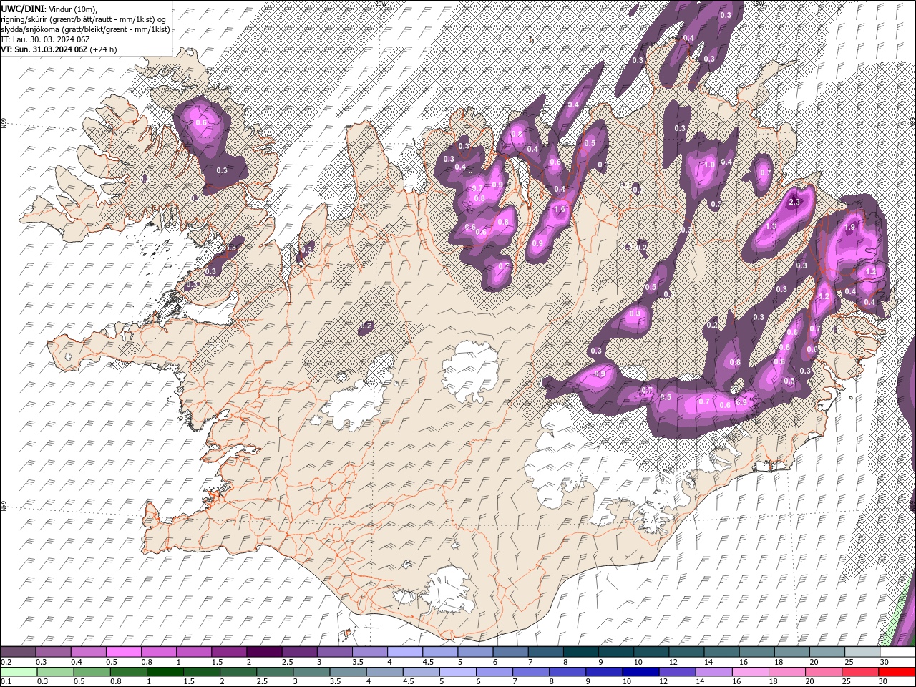Click the lilac 14 rain-scale swatch

click(713, 672)
